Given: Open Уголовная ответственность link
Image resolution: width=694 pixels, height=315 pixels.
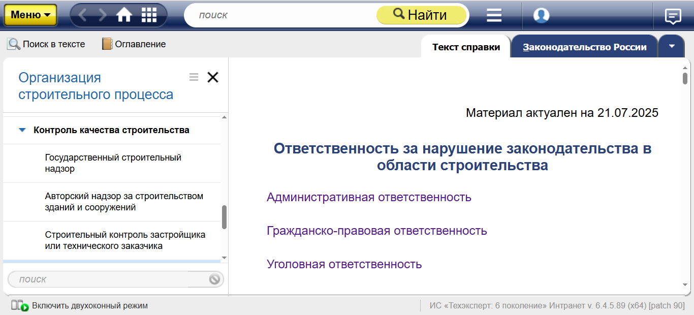Looking at the screenshot, I should pyautogui.click(x=344, y=264).
